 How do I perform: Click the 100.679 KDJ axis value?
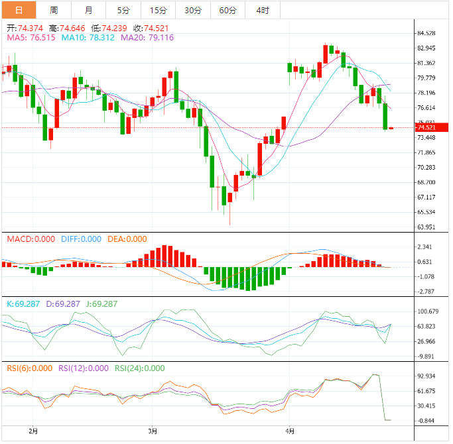click(x=428, y=311)
